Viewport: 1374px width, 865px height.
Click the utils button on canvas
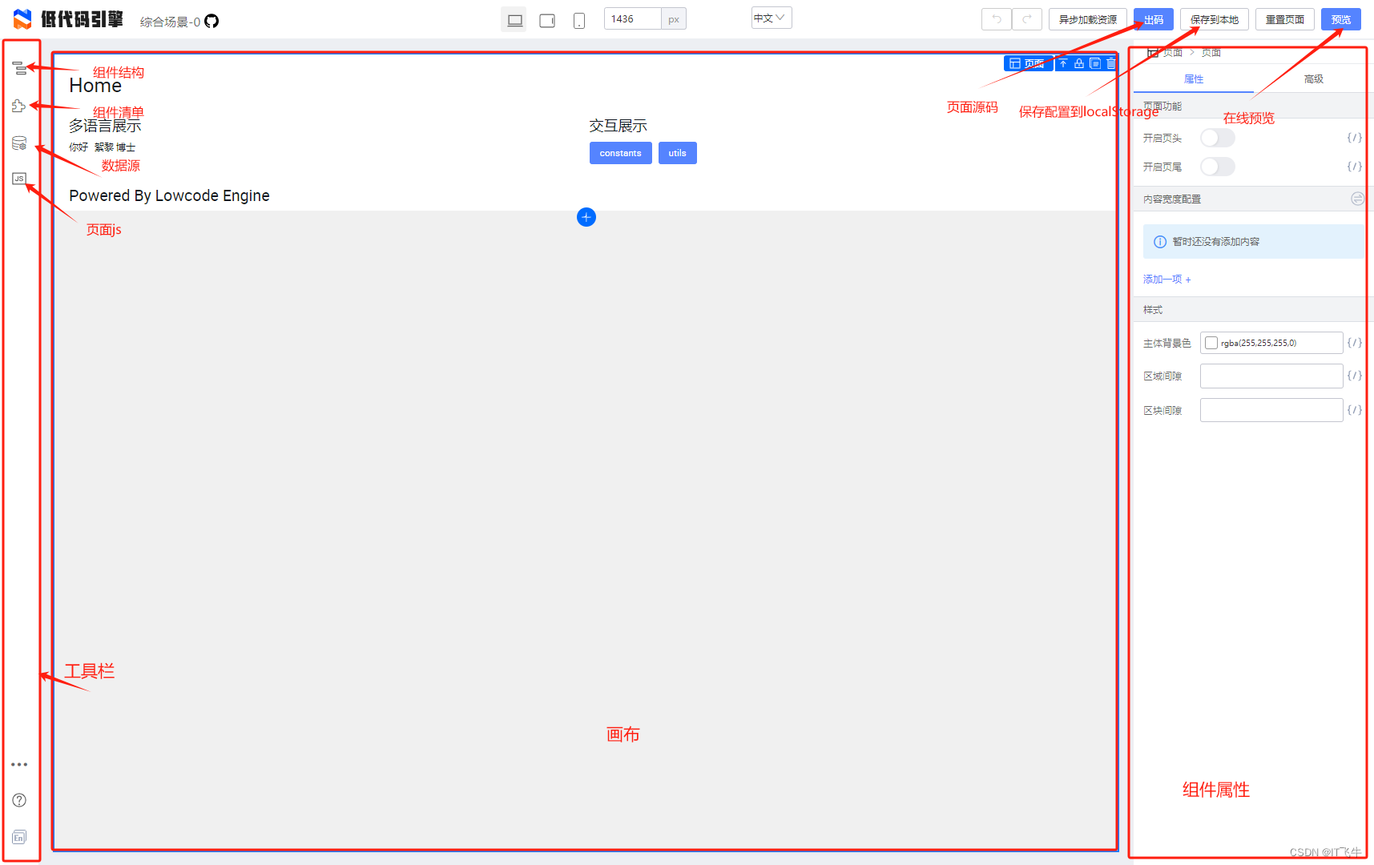[x=678, y=153]
